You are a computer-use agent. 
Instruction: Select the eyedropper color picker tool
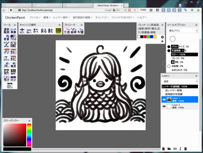(6, 44)
